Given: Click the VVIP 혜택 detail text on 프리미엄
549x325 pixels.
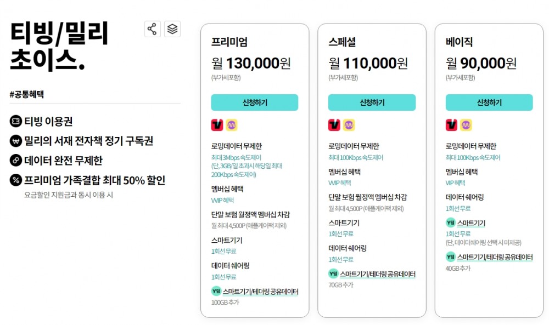Looking at the screenshot, I should pos(222,199).
